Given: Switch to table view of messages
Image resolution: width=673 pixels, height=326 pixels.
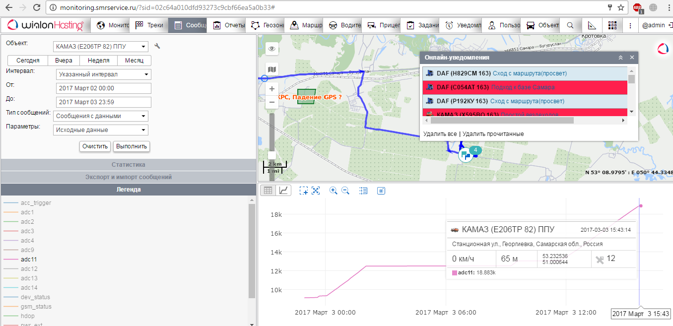Looking at the screenshot, I should tap(268, 191).
